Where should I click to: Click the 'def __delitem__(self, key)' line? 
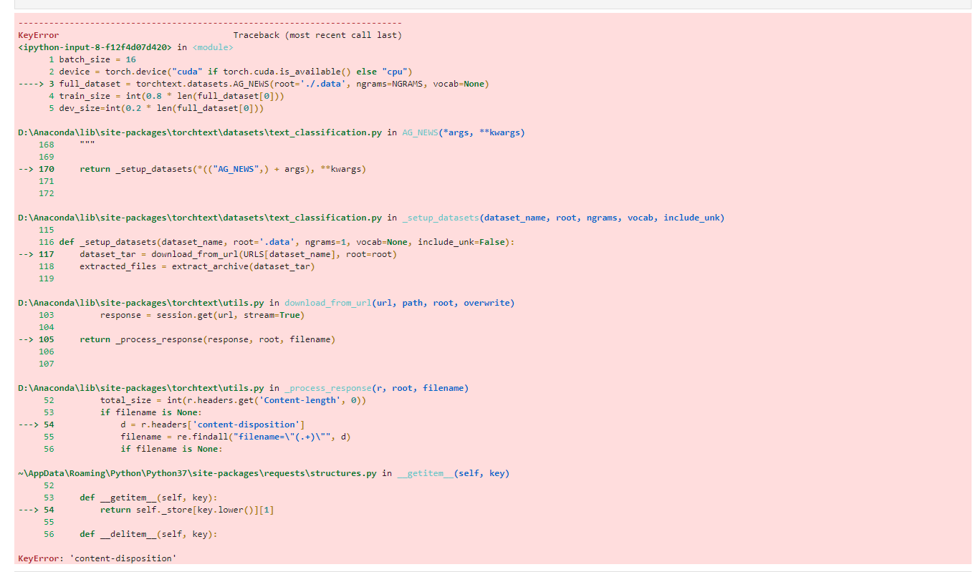coord(148,534)
